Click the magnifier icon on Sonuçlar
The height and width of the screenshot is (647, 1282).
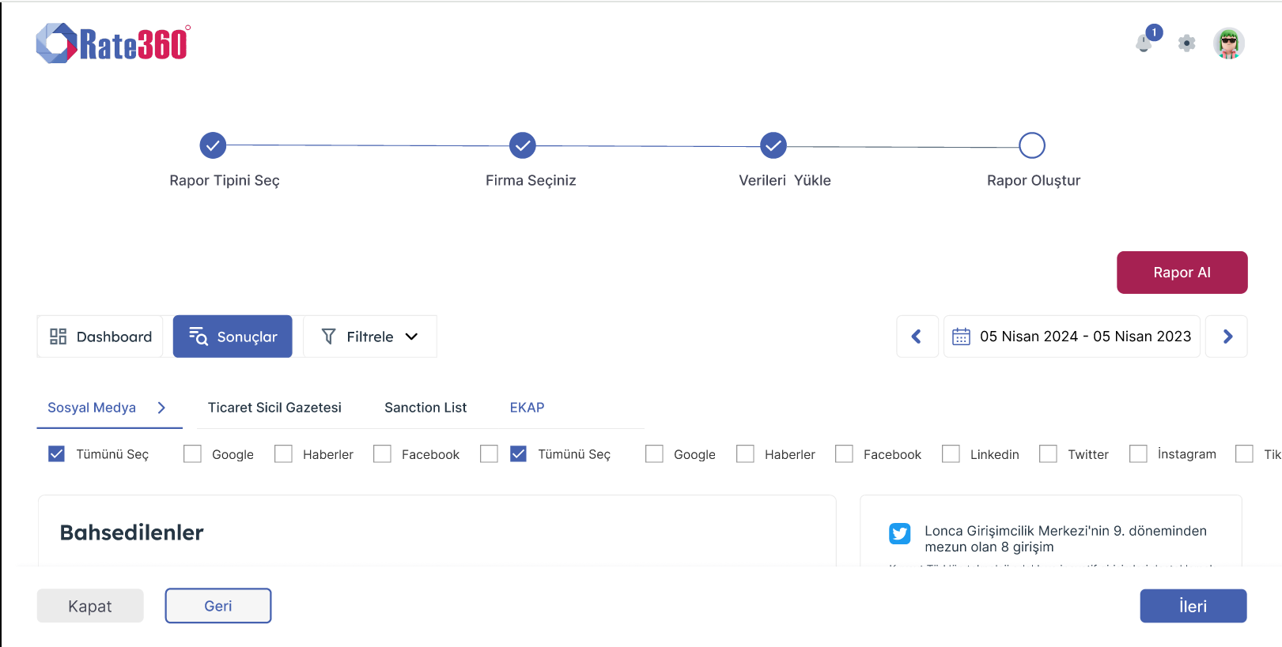tap(198, 337)
